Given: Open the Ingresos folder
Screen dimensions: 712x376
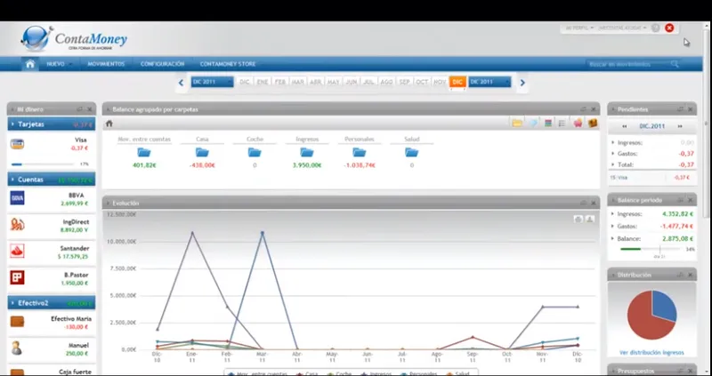Looking at the screenshot, I should [x=307, y=152].
